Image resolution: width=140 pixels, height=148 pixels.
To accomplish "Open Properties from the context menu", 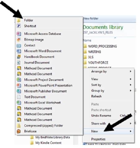I will coord(98,139).
